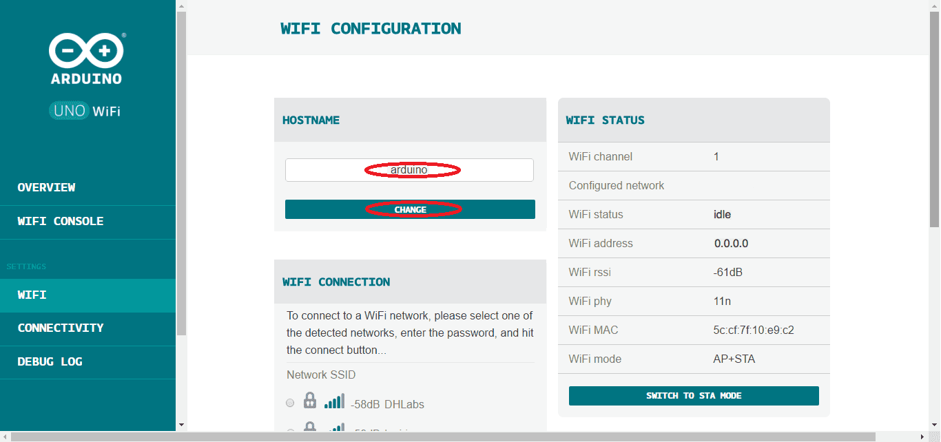Open the Connectivity settings page
941x442 pixels.
coord(61,328)
